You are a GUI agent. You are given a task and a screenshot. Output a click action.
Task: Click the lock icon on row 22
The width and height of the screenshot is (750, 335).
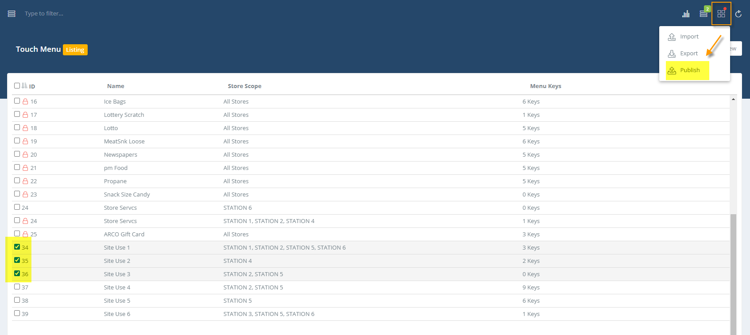[25, 181]
